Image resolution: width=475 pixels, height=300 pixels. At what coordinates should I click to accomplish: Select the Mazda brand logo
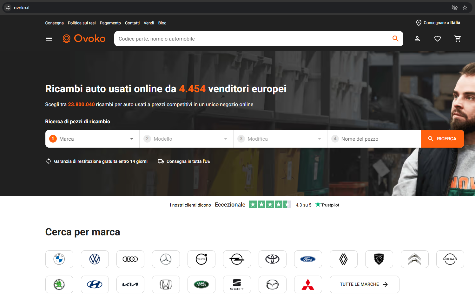point(273,284)
